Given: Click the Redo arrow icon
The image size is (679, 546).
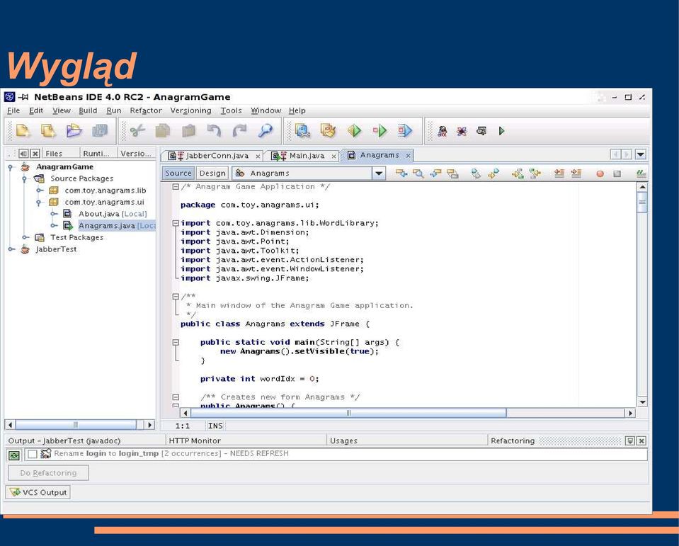Looking at the screenshot, I should pyautogui.click(x=239, y=130).
